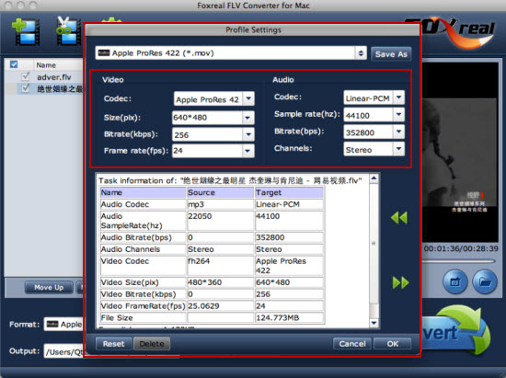Screen dimensions: 506x378
Task: Click in the Video Size 640*480 field
Action: 207,118
